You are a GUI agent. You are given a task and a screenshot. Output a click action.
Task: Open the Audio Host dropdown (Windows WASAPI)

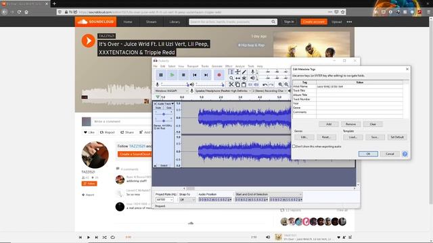(x=171, y=90)
